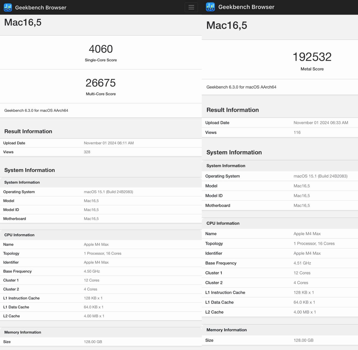Click Base Frequency value 4.51 GHz
Image resolution: width=358 pixels, height=350 pixels.
click(302, 263)
